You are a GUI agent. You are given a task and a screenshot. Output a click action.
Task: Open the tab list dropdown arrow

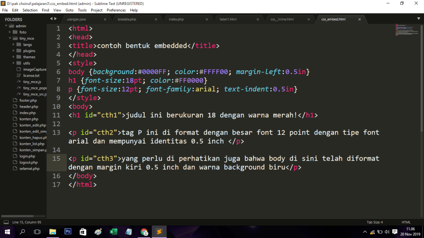pyautogui.click(x=419, y=19)
